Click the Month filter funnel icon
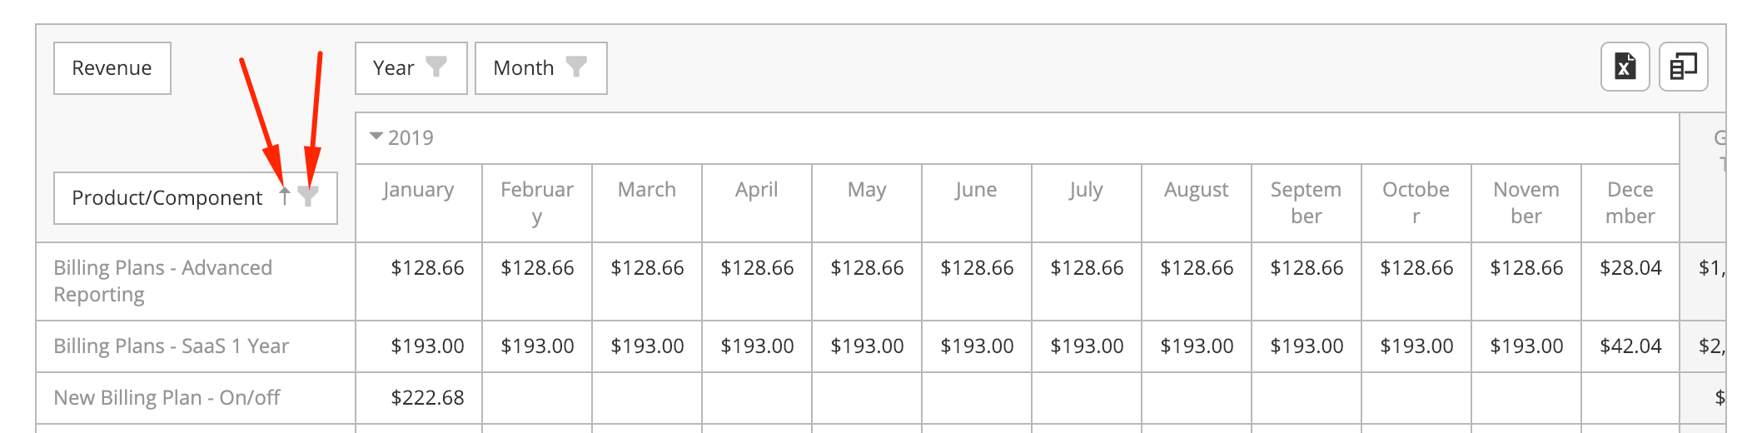Image resolution: width=1747 pixels, height=433 pixels. coord(576,67)
